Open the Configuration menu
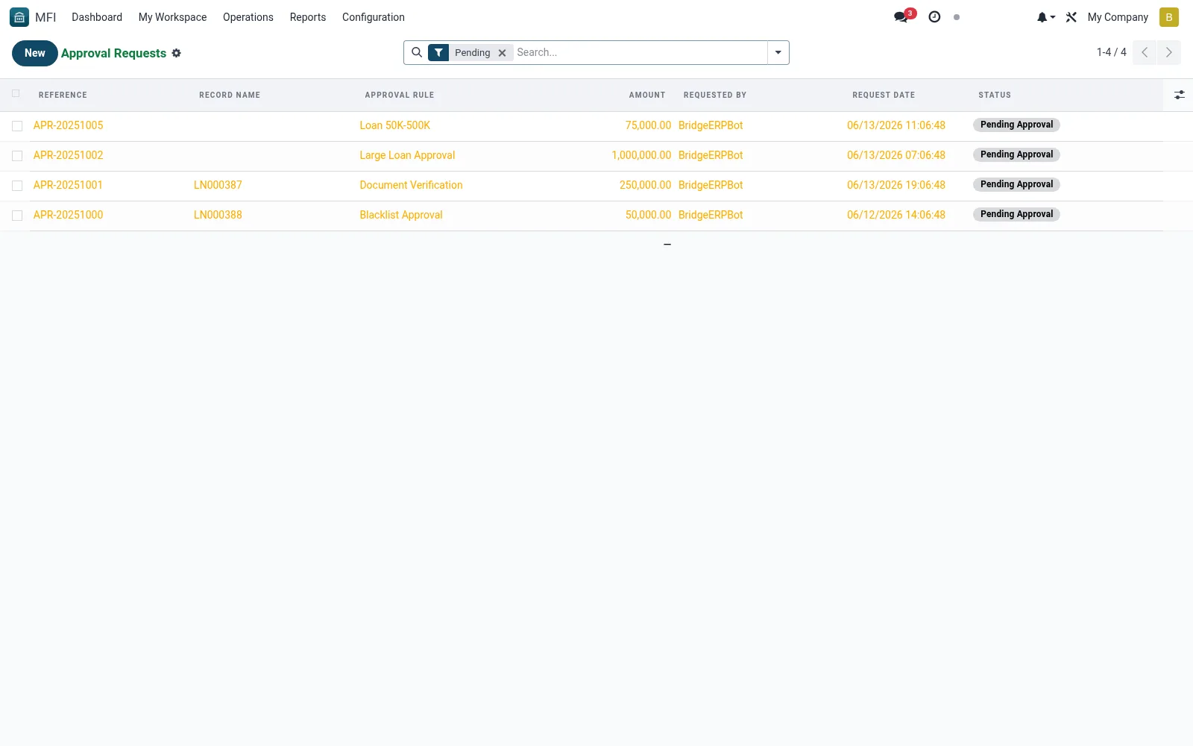The width and height of the screenshot is (1193, 746). click(374, 17)
